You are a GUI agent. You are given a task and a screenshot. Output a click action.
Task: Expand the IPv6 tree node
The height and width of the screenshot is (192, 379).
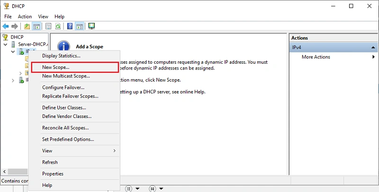pyautogui.click(x=13, y=80)
